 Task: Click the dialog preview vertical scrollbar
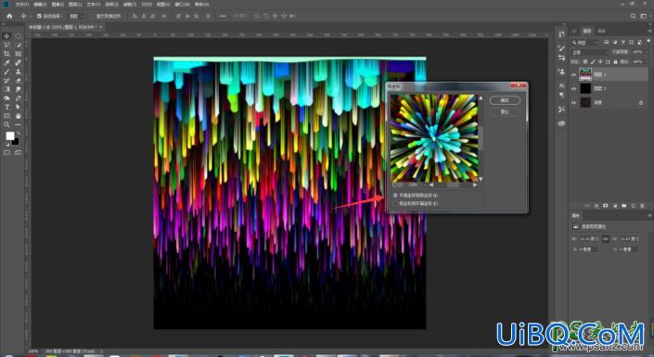tap(481, 138)
